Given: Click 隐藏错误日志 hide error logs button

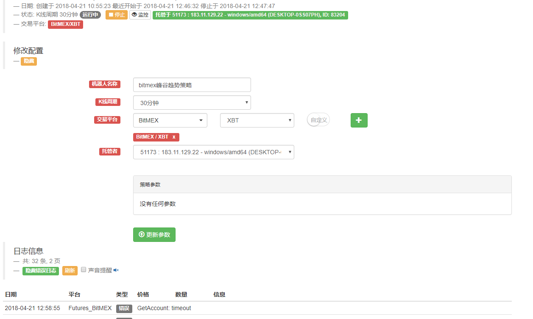Looking at the screenshot, I should [x=41, y=270].
